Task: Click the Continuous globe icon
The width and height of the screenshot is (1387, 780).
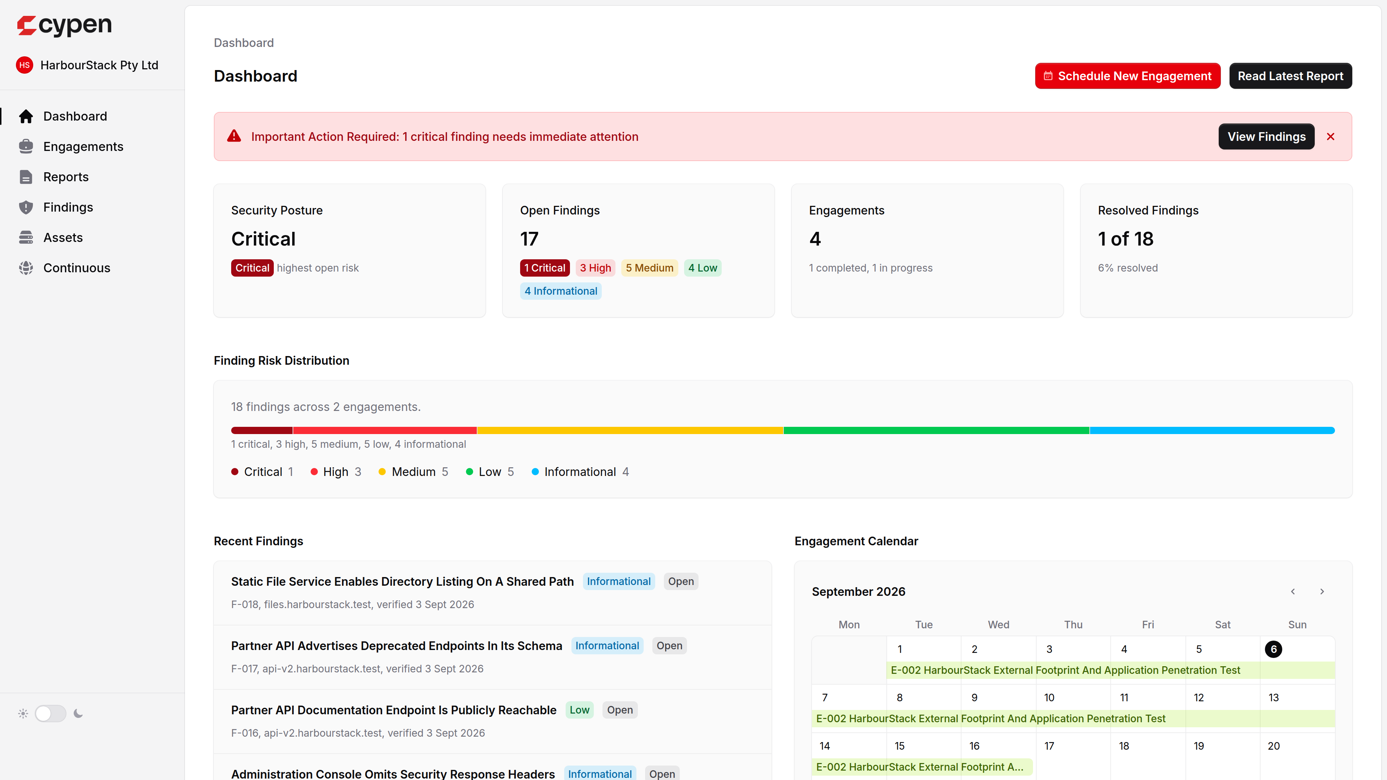Action: [x=26, y=268]
